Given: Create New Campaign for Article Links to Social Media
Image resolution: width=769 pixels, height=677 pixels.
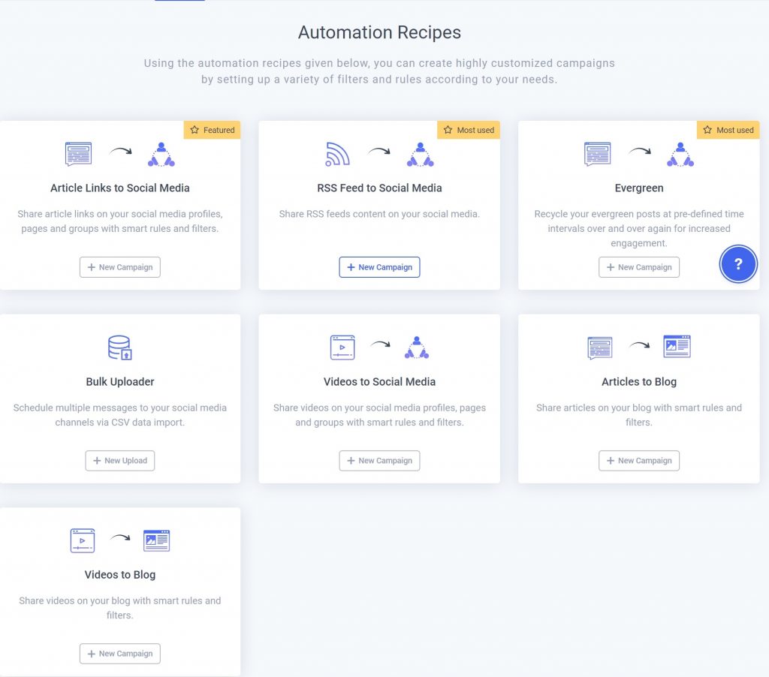Looking at the screenshot, I should tap(119, 267).
